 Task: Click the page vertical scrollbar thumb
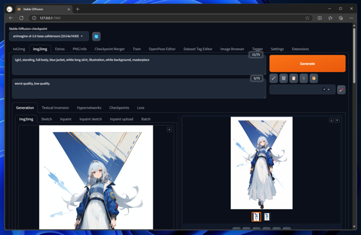click(354, 55)
